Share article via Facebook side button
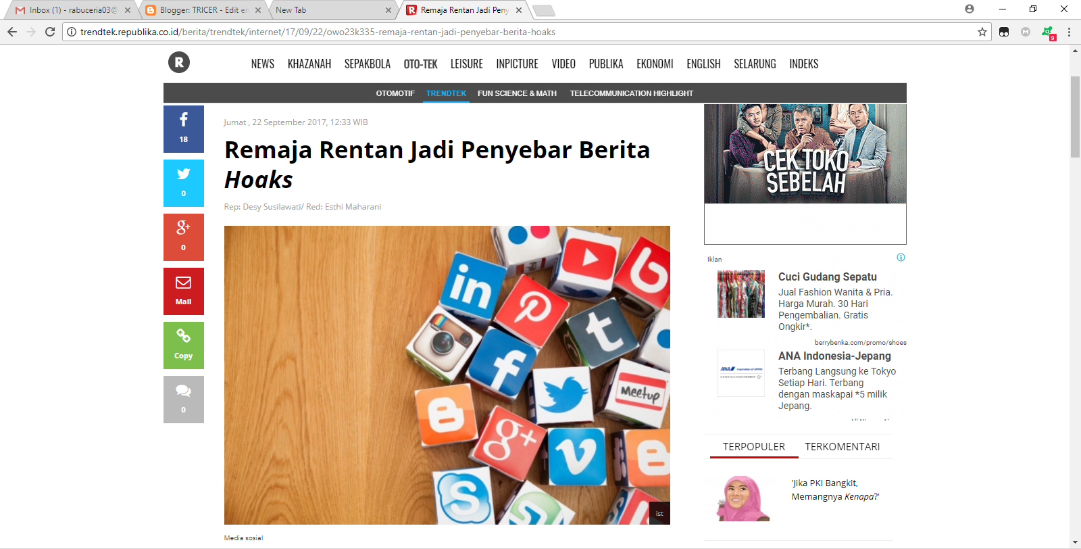Screen dimensions: 1081x549 coord(184,129)
